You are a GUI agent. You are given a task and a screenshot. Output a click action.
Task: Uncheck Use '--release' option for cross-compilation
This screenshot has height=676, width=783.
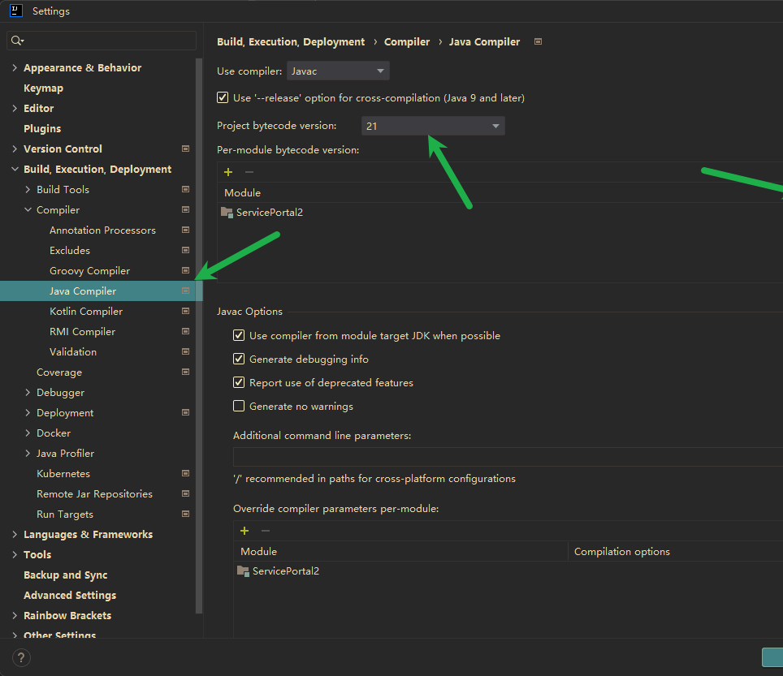222,97
